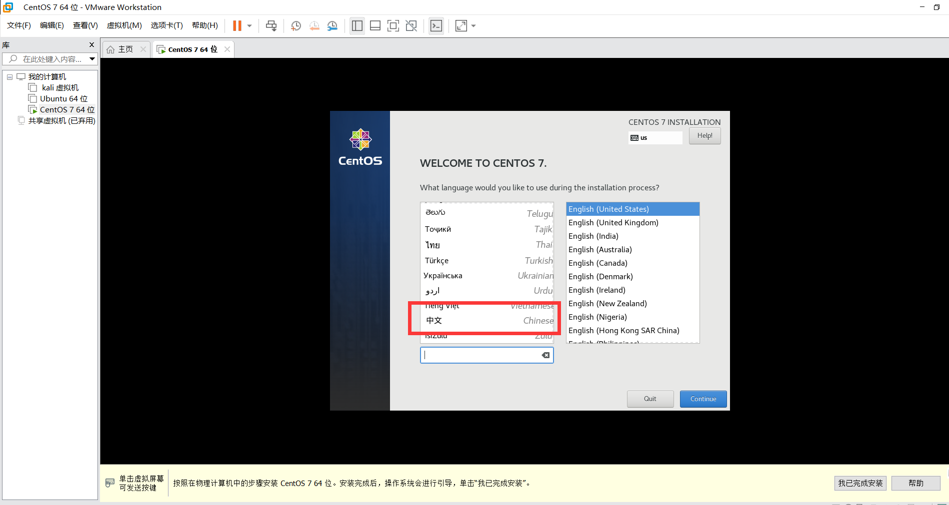Restore down the VMware Workstation window

click(x=936, y=7)
